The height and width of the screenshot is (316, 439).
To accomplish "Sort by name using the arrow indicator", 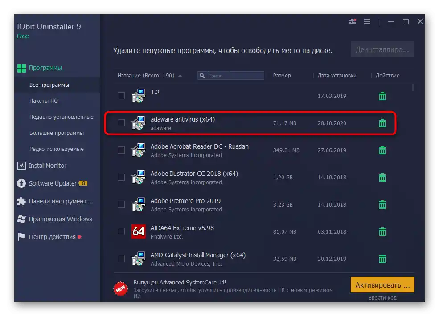I will (180, 76).
